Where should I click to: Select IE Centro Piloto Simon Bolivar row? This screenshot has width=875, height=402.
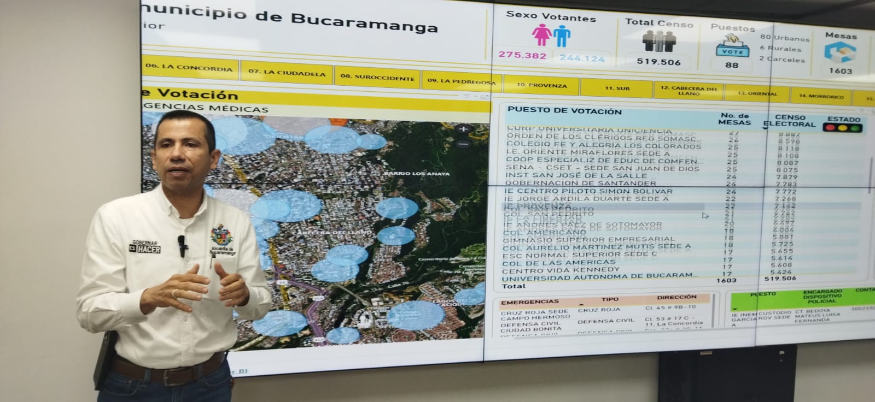pos(587,191)
